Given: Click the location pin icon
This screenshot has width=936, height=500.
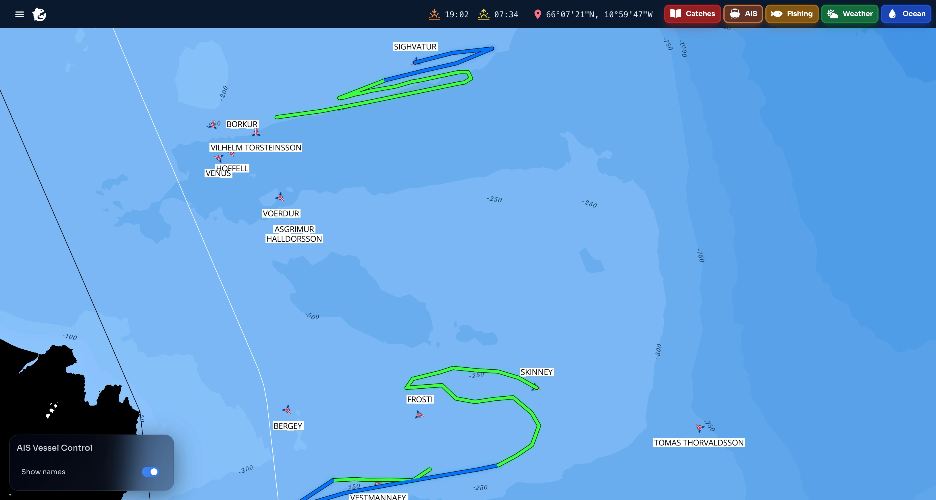Looking at the screenshot, I should [x=538, y=14].
